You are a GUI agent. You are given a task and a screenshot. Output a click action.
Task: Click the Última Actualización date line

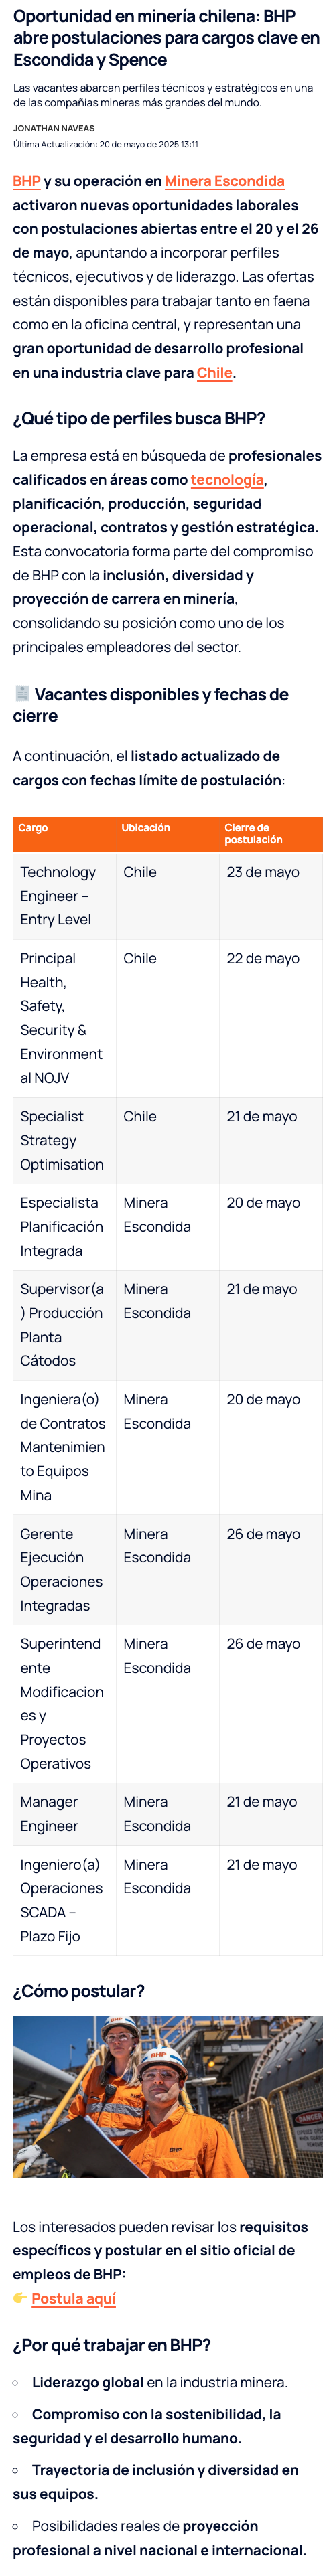[x=105, y=144]
